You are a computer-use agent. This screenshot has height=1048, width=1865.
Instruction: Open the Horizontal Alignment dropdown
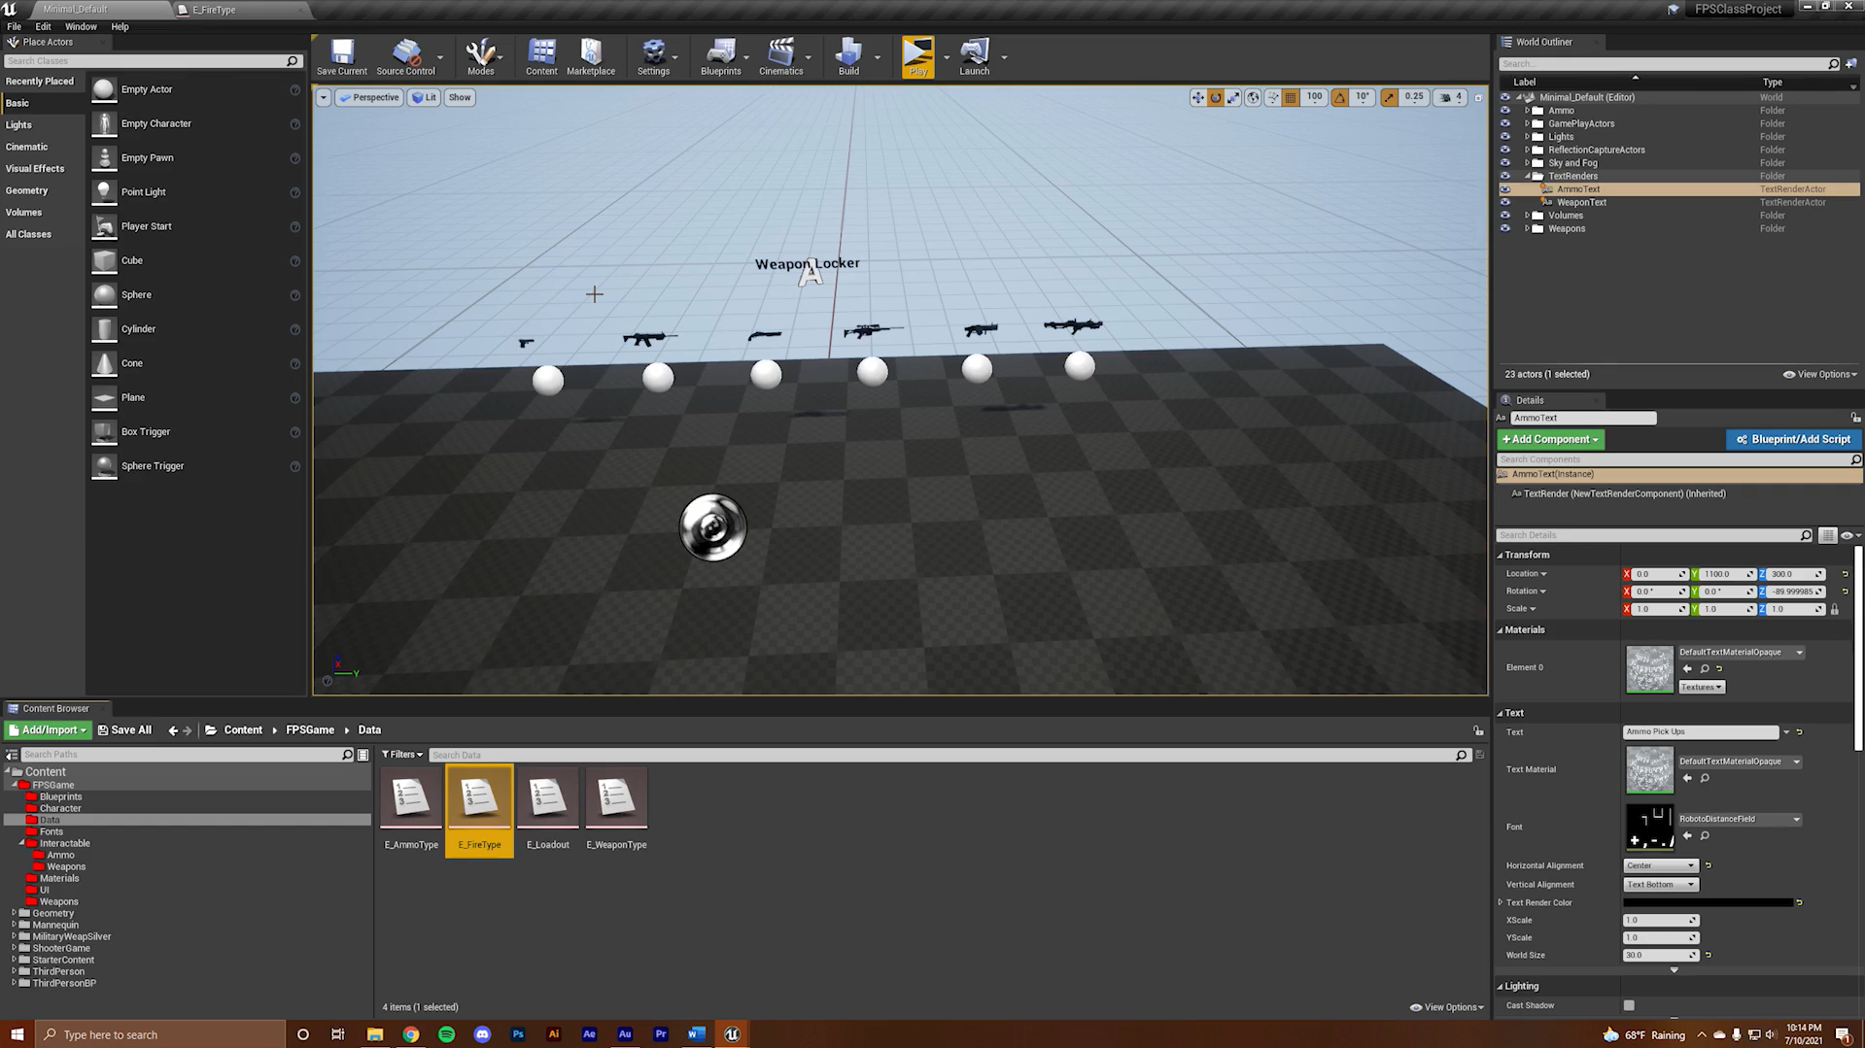pos(1660,865)
